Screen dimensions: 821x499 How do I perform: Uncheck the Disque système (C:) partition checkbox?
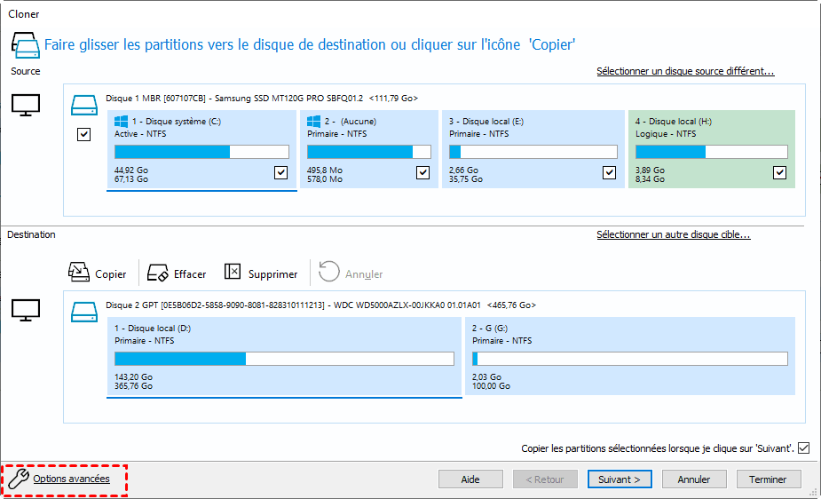[281, 173]
